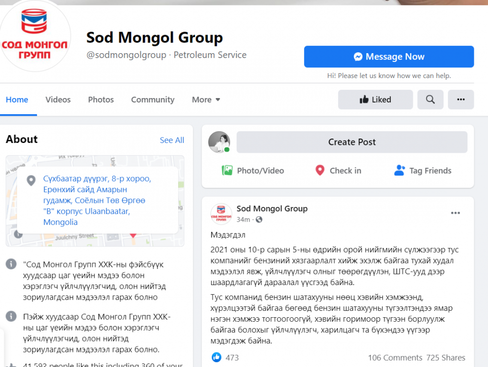Image resolution: width=488 pixels, height=367 pixels.
Task: Click Sod Mongol Group post author name
Action: (x=272, y=208)
